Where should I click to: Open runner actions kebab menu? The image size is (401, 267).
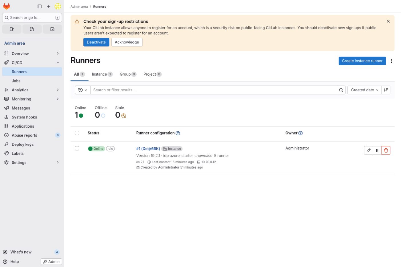tap(391, 61)
